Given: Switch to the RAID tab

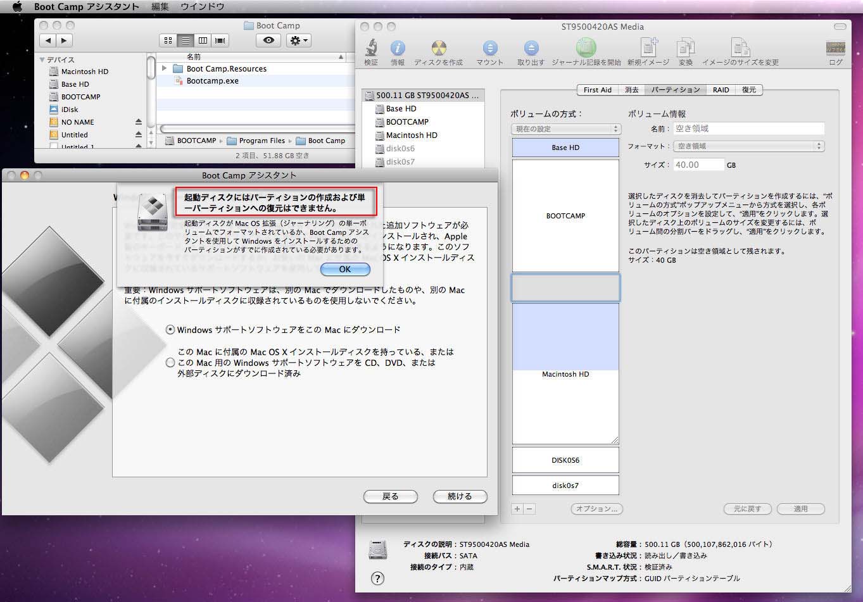Looking at the screenshot, I should click(x=721, y=90).
